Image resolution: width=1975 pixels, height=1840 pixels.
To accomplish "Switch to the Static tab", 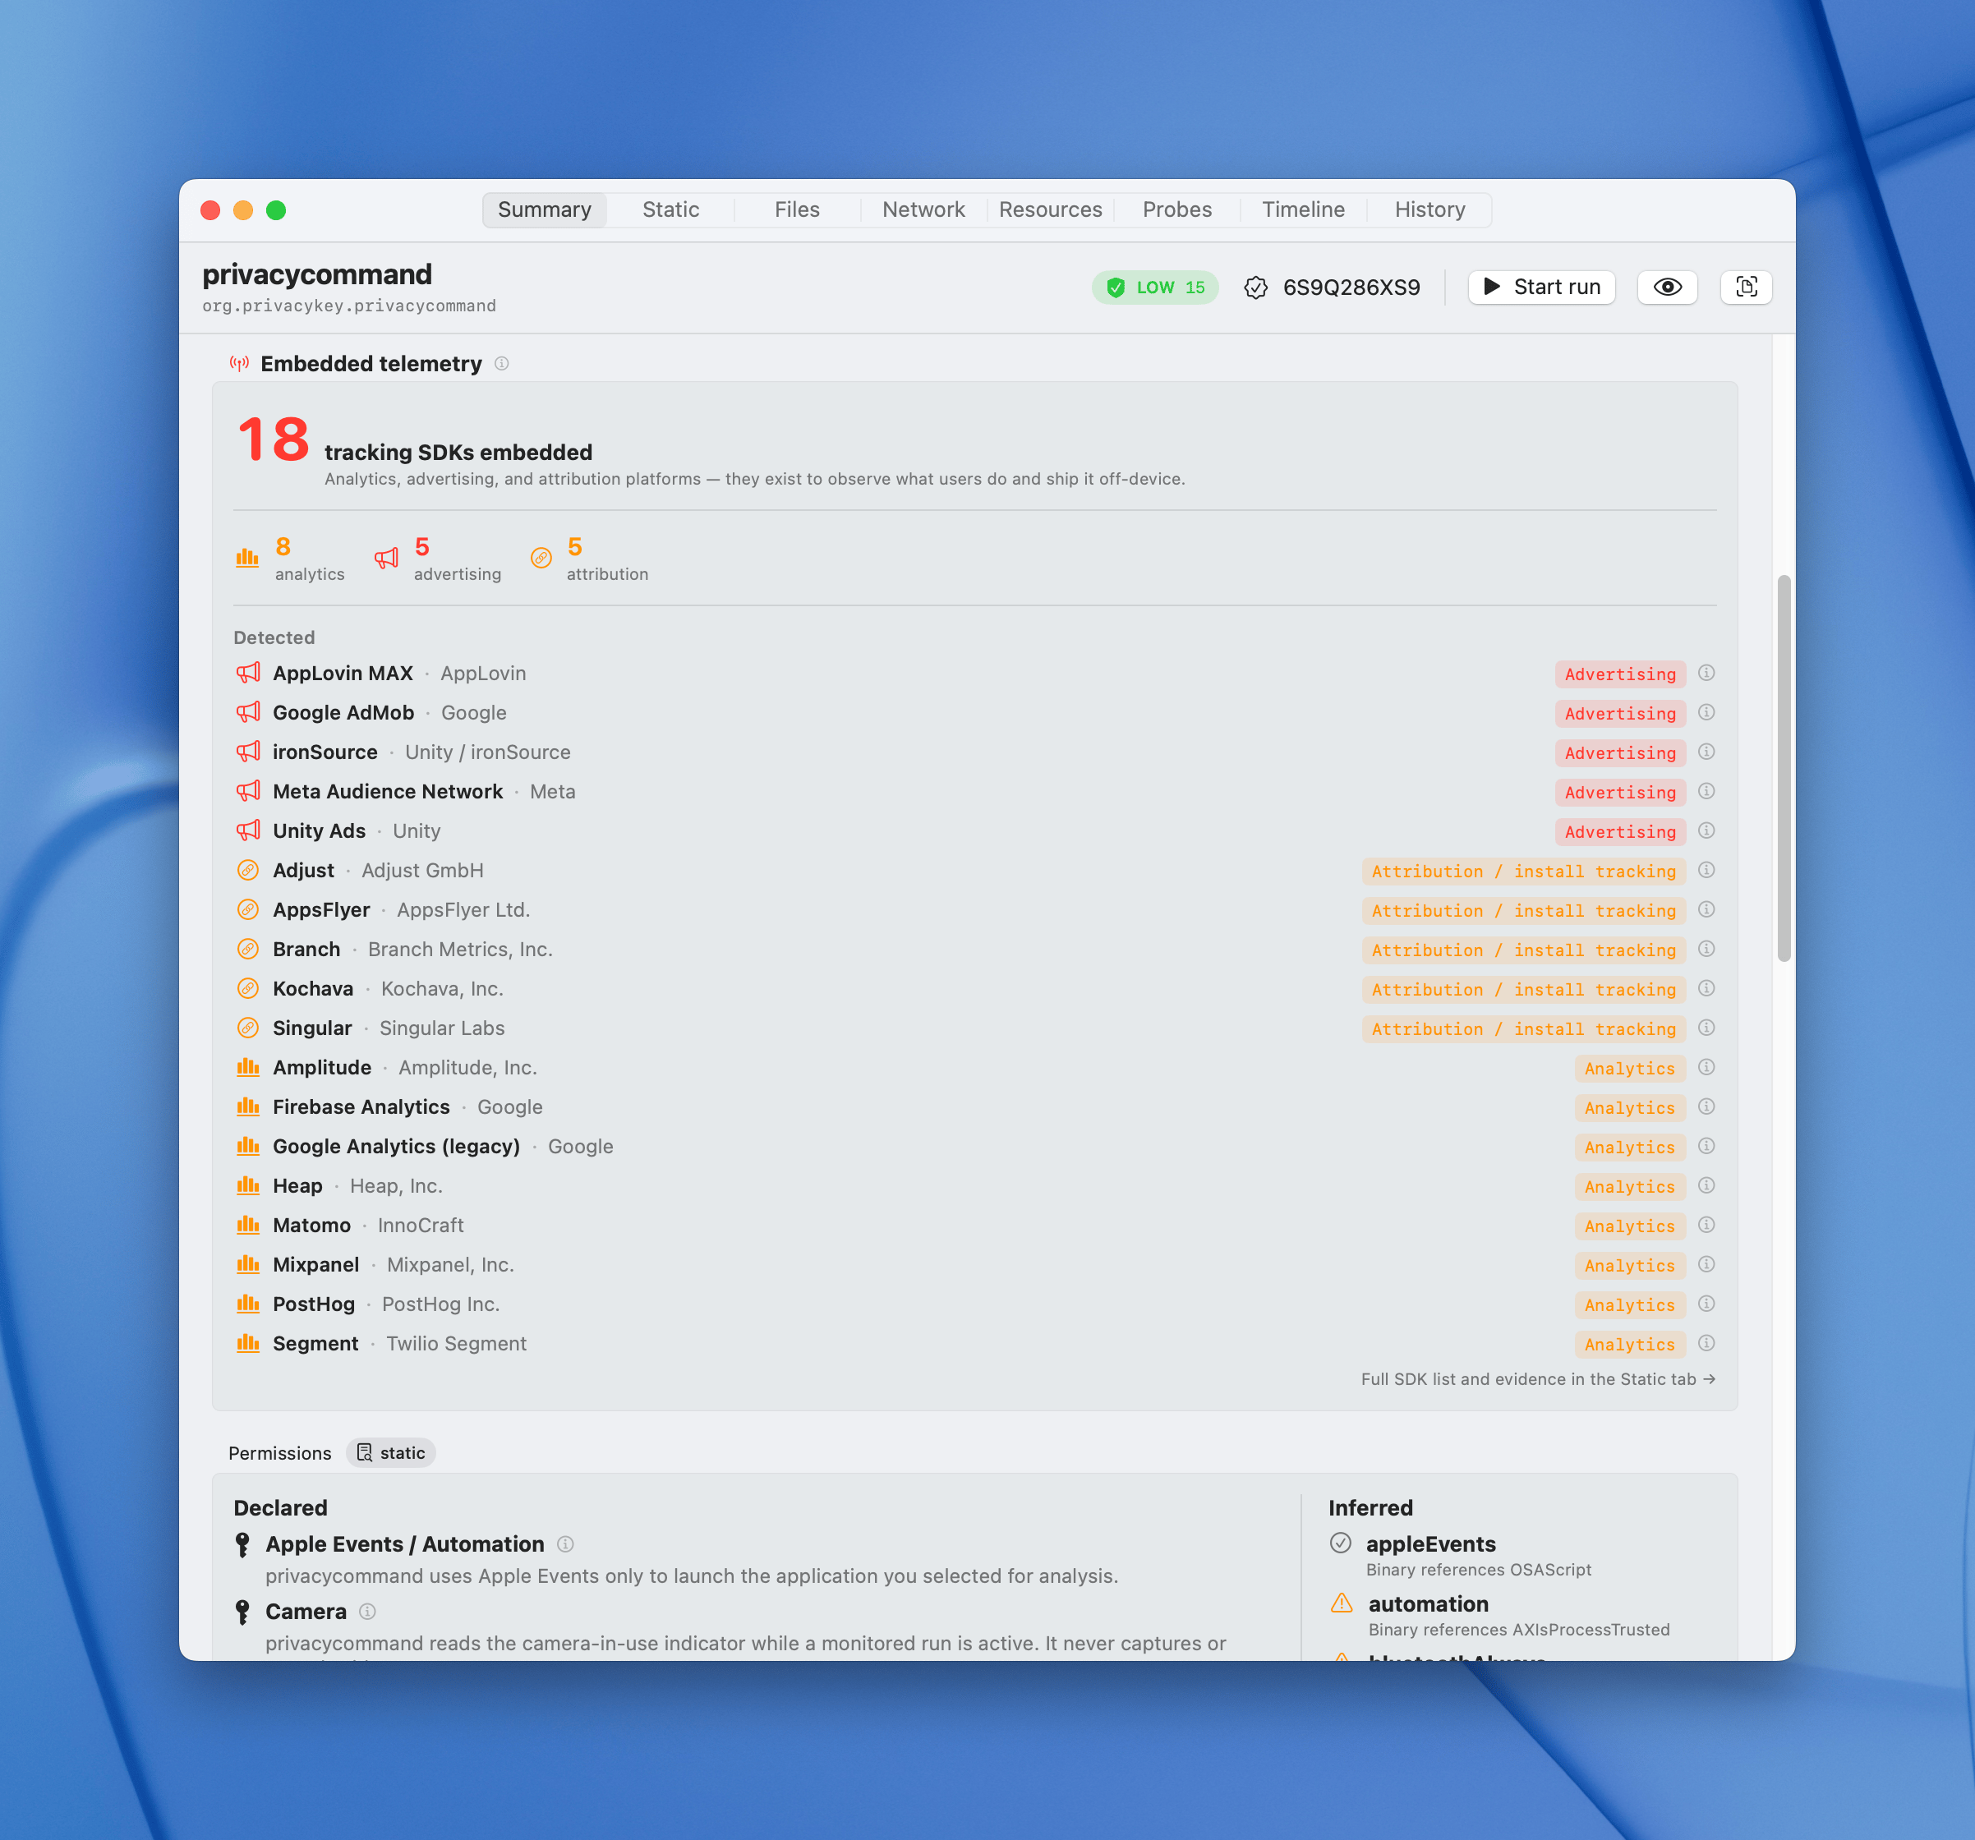I will (x=670, y=209).
